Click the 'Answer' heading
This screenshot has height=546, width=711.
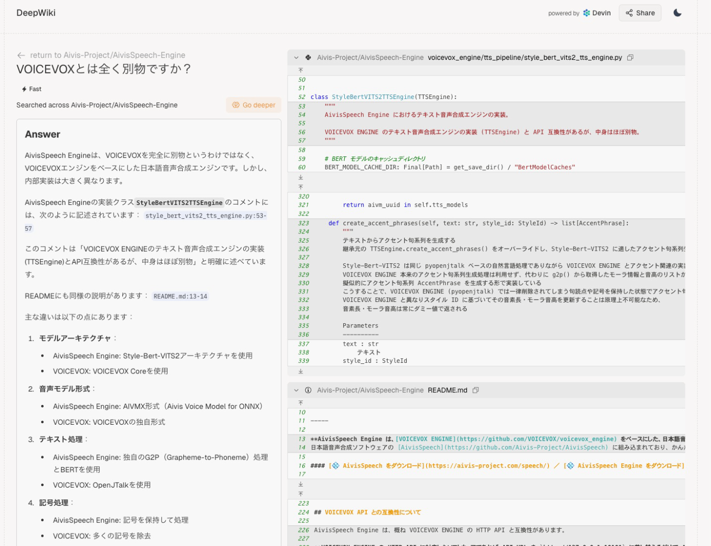pos(43,134)
